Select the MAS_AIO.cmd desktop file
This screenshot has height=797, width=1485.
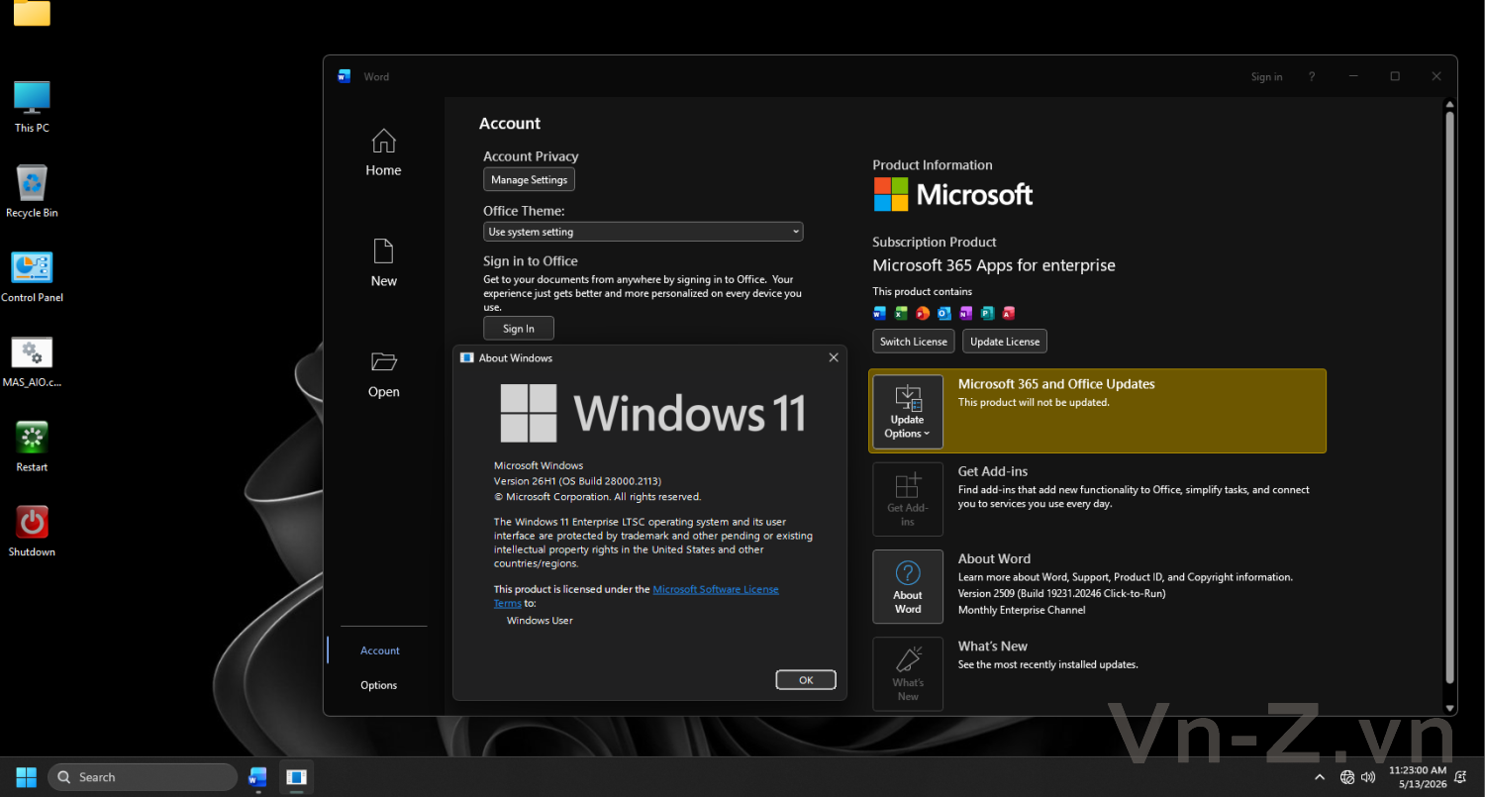(32, 362)
